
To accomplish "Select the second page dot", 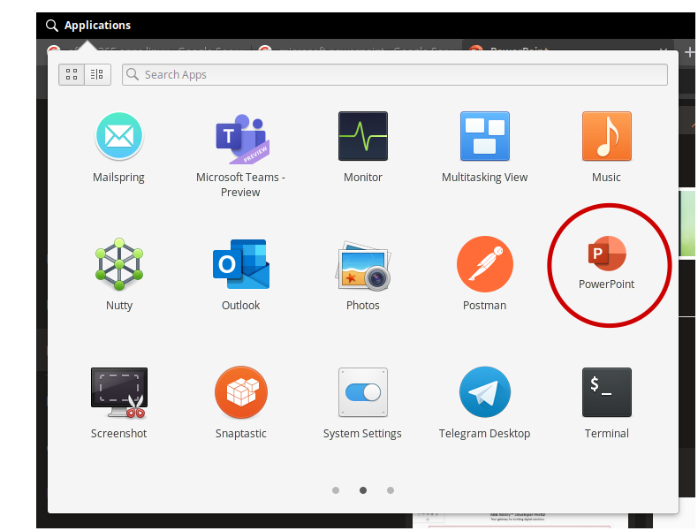I will tap(363, 490).
